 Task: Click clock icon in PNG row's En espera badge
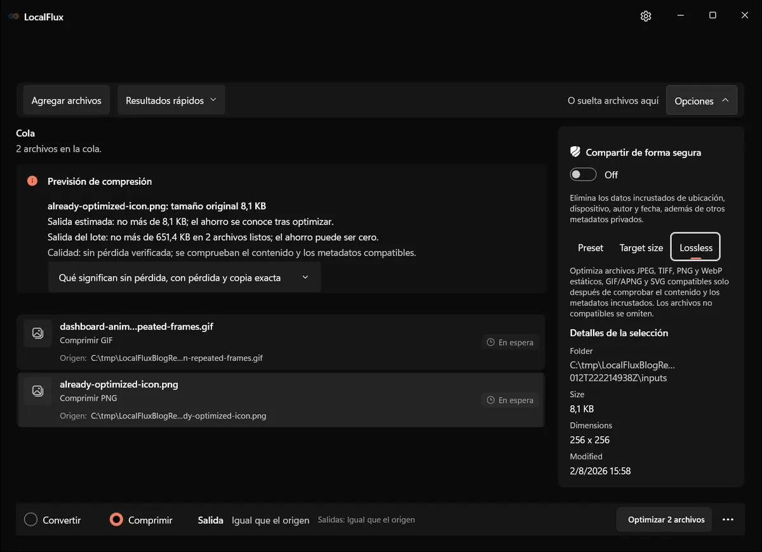click(x=490, y=400)
